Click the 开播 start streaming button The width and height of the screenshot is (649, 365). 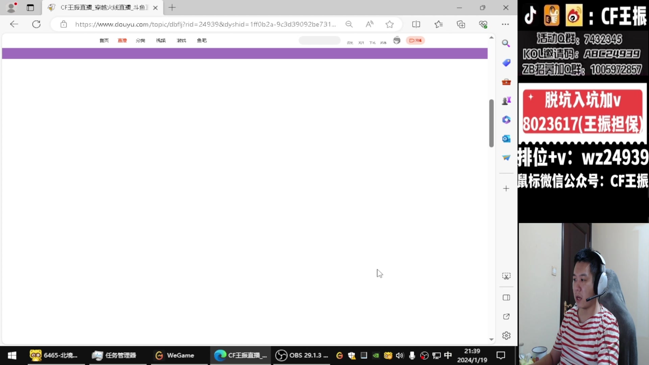coord(415,41)
